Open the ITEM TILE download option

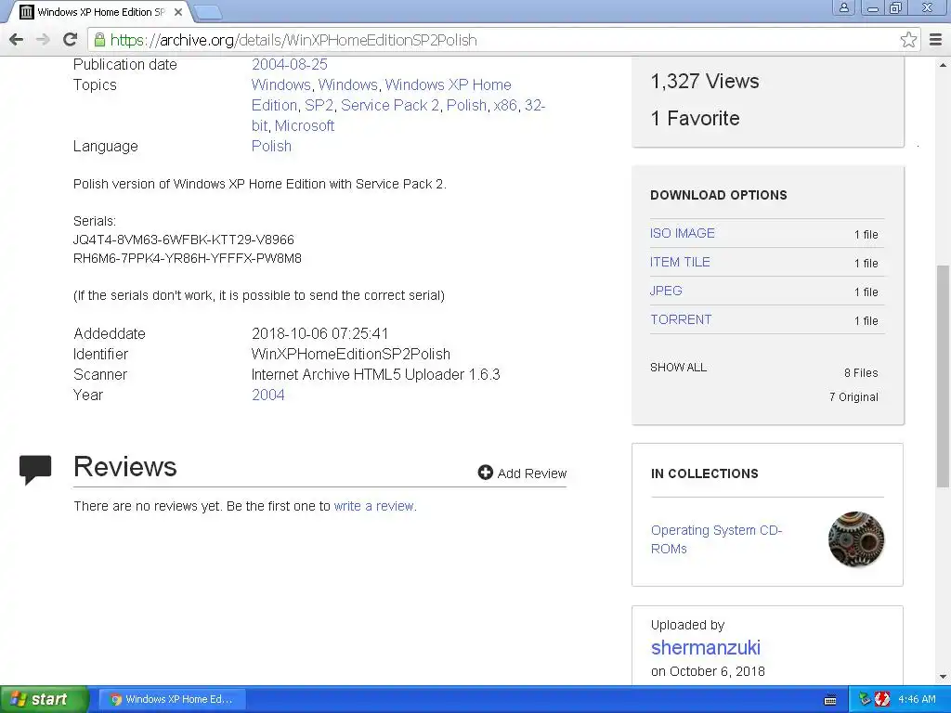(680, 262)
